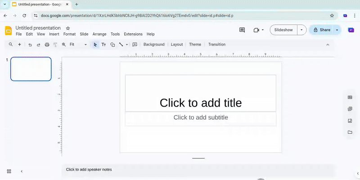Open the Arrange menu
The height and width of the screenshot is (180, 360).
99,34
